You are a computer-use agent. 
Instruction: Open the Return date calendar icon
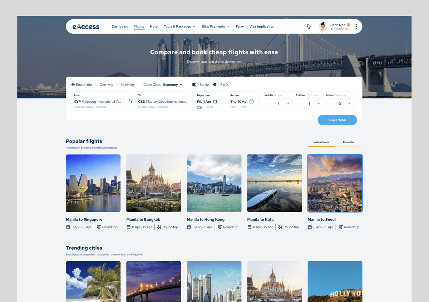(251, 102)
